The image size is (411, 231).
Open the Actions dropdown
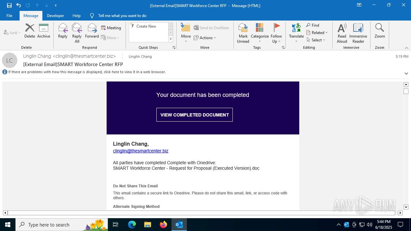[x=205, y=38]
